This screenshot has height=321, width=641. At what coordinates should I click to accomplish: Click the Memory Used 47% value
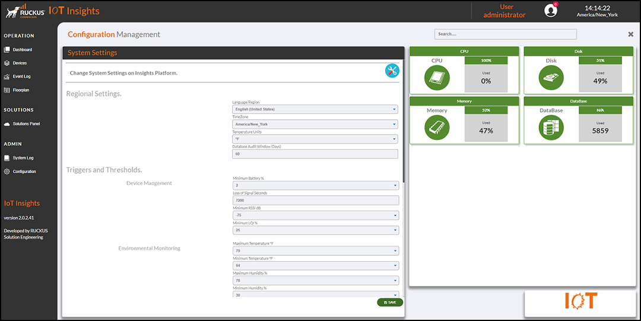click(486, 131)
